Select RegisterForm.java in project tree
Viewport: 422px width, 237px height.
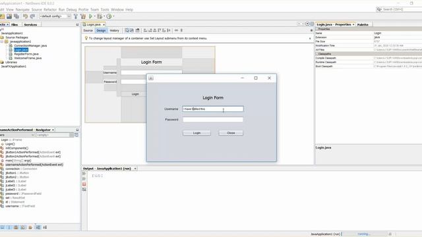click(x=26, y=54)
